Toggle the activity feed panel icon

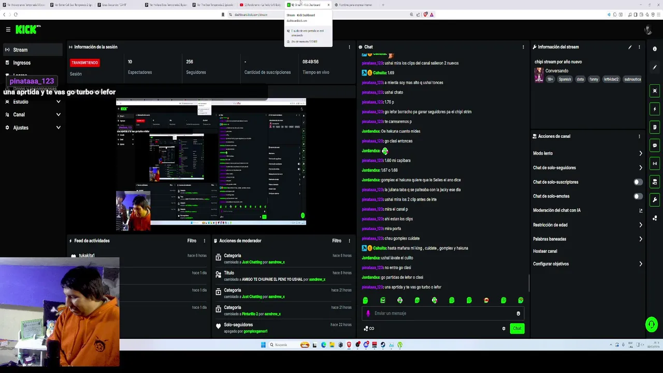tap(655, 127)
